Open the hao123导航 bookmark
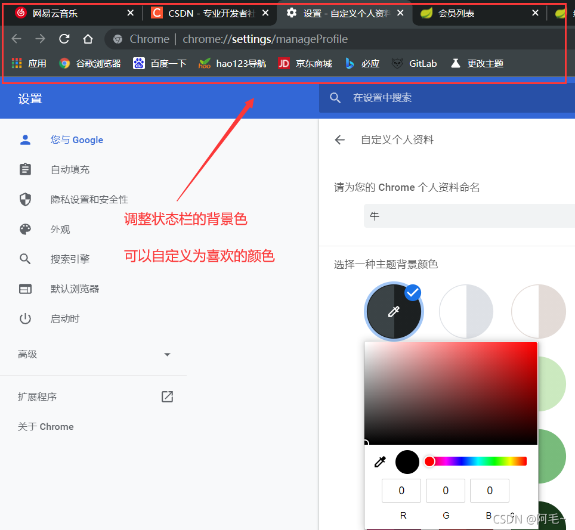575x530 pixels. point(232,63)
